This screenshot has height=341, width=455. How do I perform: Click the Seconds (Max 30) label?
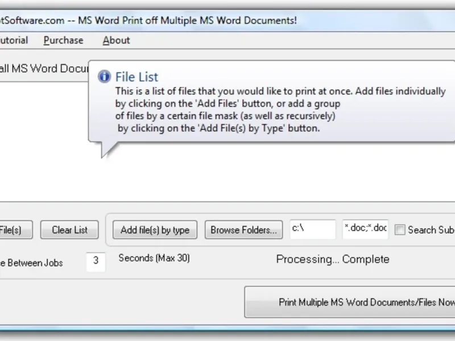(x=154, y=258)
